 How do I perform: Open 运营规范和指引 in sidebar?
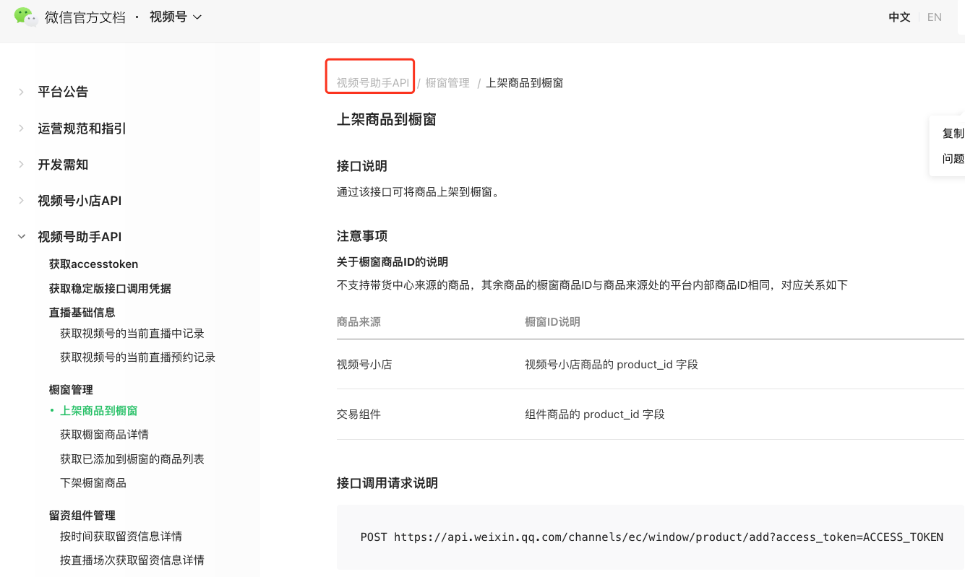point(82,129)
